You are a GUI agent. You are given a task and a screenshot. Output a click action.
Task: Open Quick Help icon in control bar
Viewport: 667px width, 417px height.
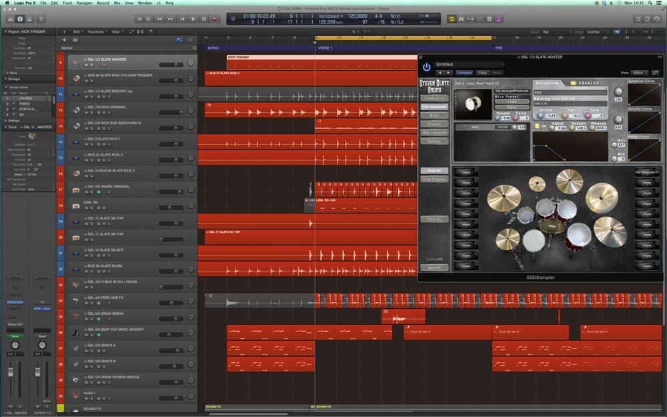[x=41, y=19]
